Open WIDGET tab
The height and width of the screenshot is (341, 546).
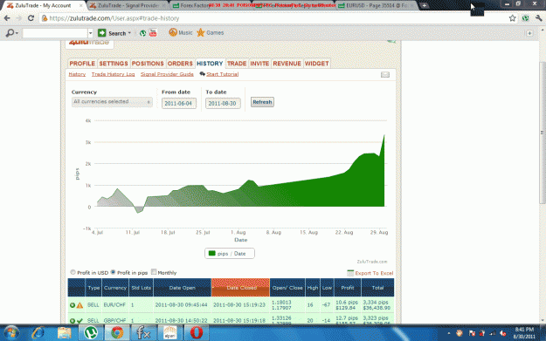[x=317, y=64]
